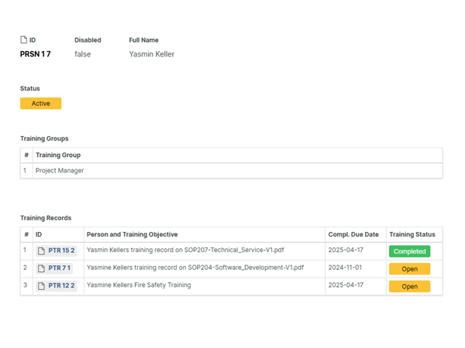Click the Training Group column header
Viewport: 465px width, 348px height.
tap(58, 155)
